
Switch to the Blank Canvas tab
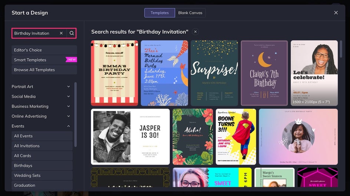tap(190, 13)
